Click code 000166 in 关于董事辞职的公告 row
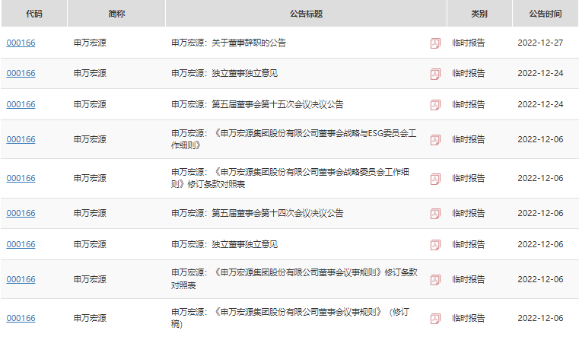This screenshot has width=579, height=337. 21,43
